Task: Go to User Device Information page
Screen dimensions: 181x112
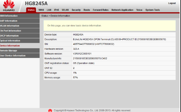Action: tap(20, 56)
